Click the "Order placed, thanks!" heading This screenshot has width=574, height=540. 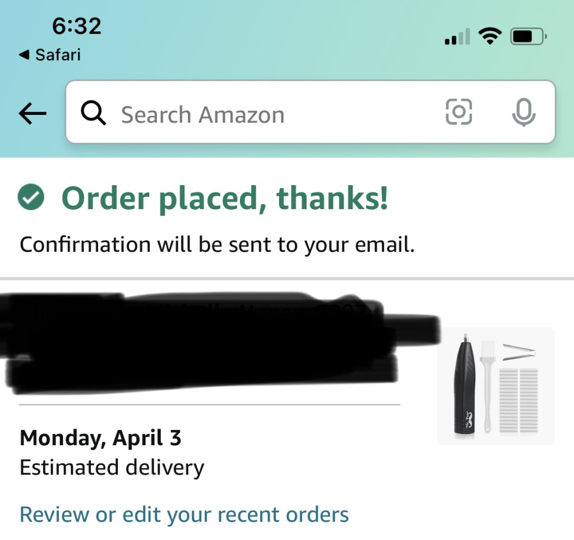click(x=224, y=199)
